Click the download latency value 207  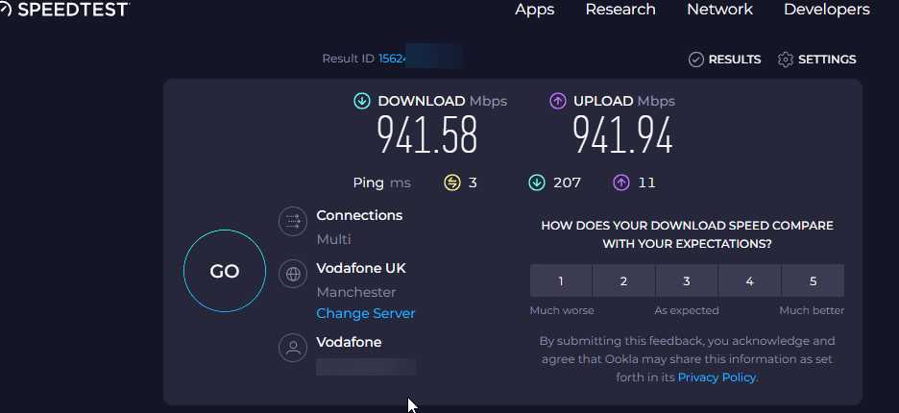point(567,183)
